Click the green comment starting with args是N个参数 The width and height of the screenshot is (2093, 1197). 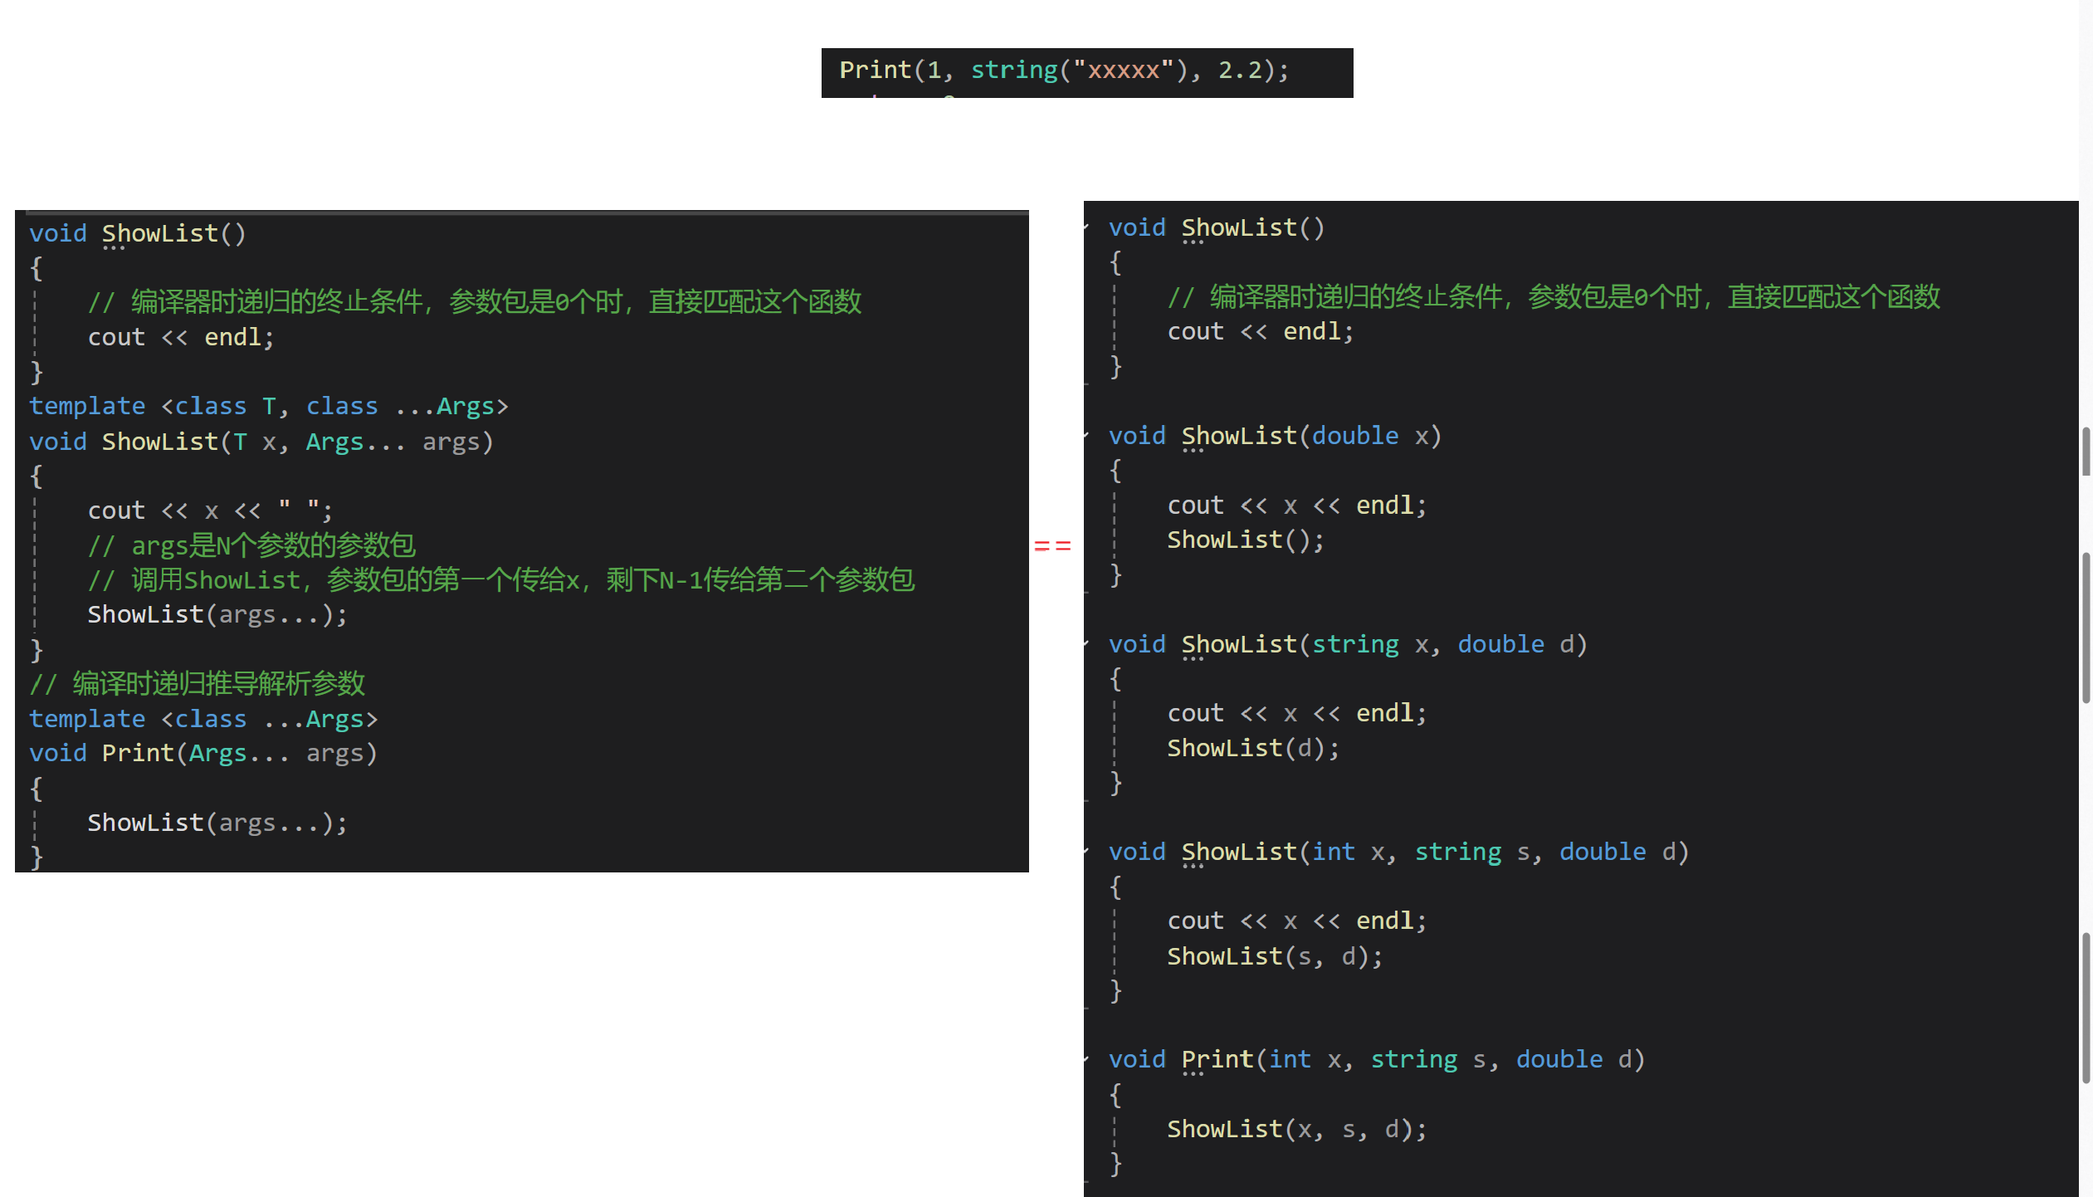[x=251, y=545]
